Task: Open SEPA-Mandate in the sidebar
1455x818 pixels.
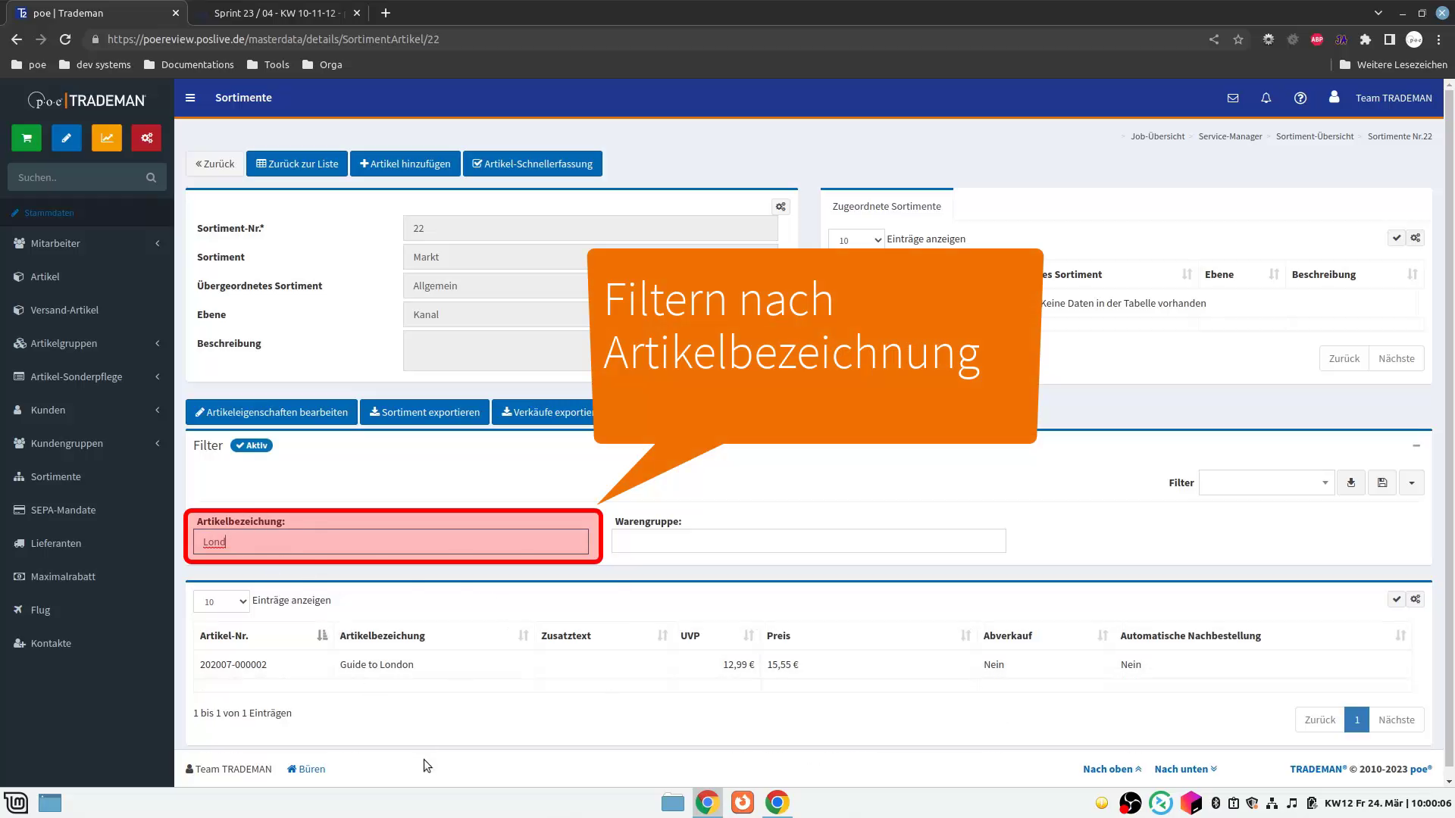Action: point(87,510)
